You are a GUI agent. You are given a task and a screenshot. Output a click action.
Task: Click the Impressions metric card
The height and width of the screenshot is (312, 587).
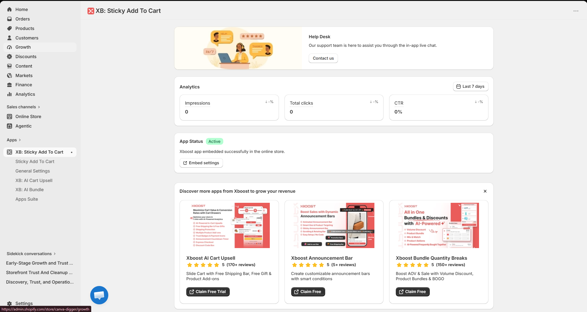(x=229, y=108)
